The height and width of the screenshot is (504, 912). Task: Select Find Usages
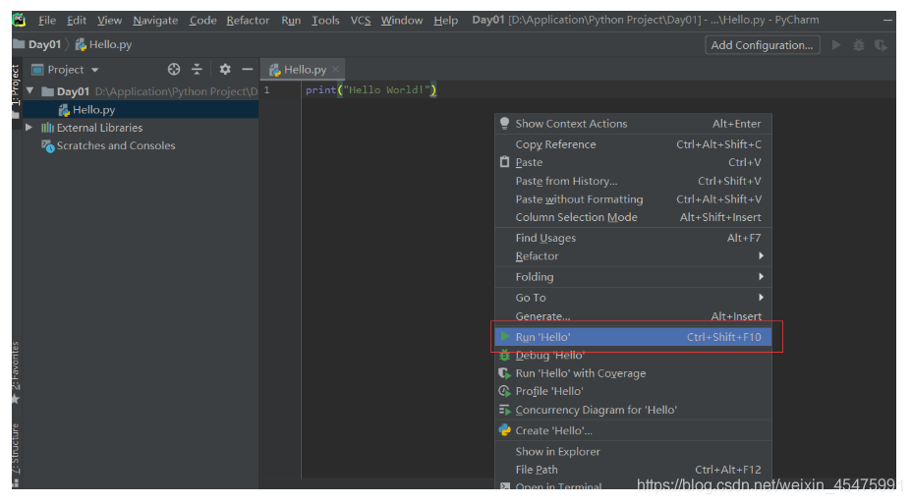pos(633,238)
